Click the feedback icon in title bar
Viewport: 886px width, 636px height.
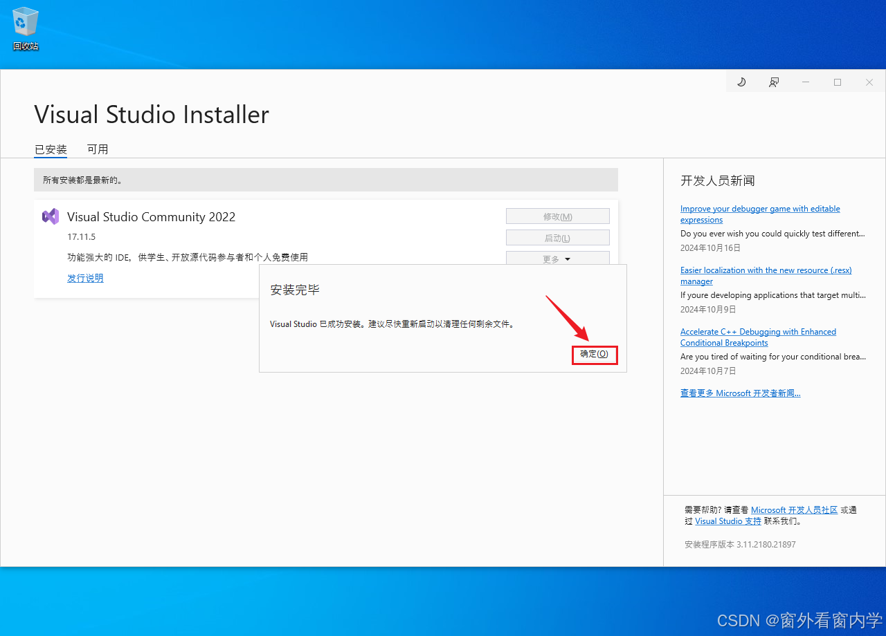tap(774, 82)
